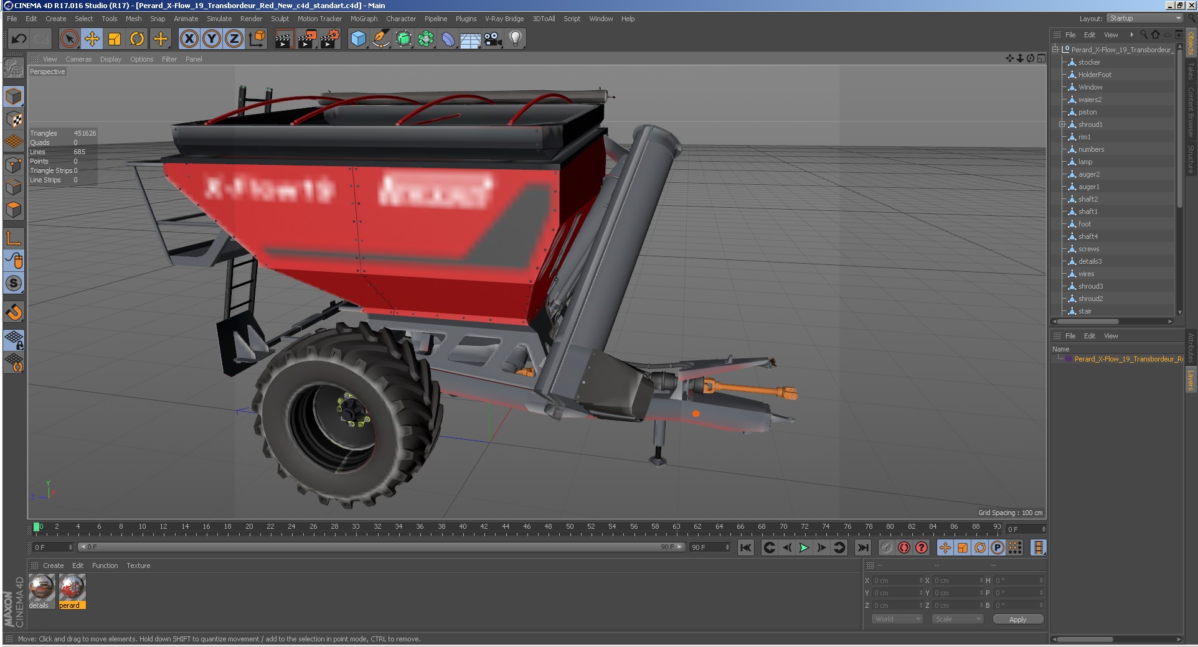The height and width of the screenshot is (647, 1198).
Task: Open the floor environment icon
Action: pyautogui.click(x=471, y=39)
